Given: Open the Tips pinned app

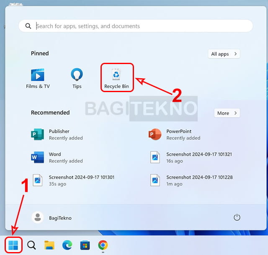Looking at the screenshot, I should [x=77, y=78].
